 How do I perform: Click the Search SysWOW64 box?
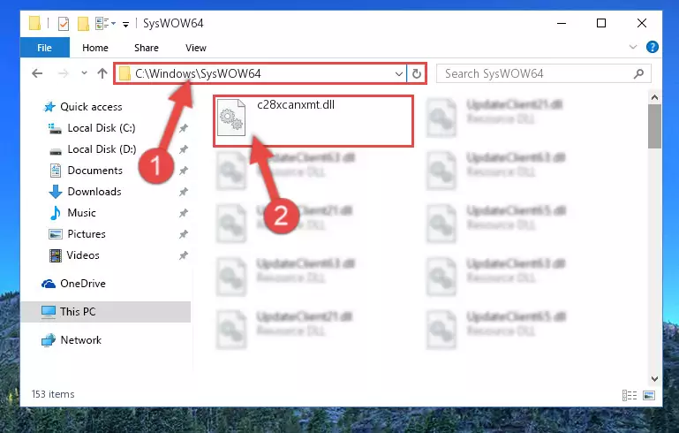pos(543,73)
